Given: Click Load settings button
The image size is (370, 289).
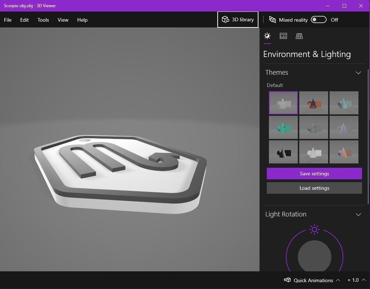Looking at the screenshot, I should (314, 188).
